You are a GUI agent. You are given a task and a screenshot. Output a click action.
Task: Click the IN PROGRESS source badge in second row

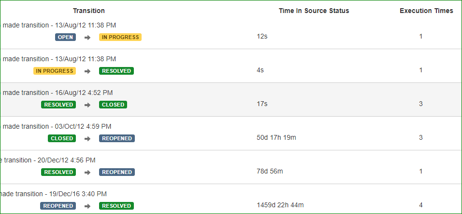(x=55, y=71)
